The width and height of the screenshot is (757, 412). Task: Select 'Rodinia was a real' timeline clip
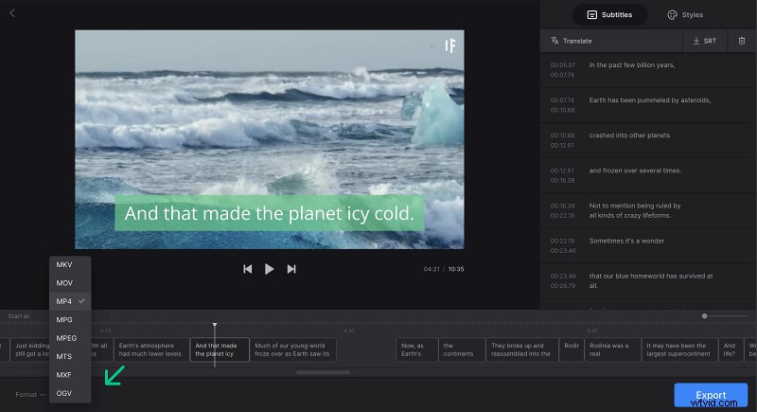click(613, 350)
